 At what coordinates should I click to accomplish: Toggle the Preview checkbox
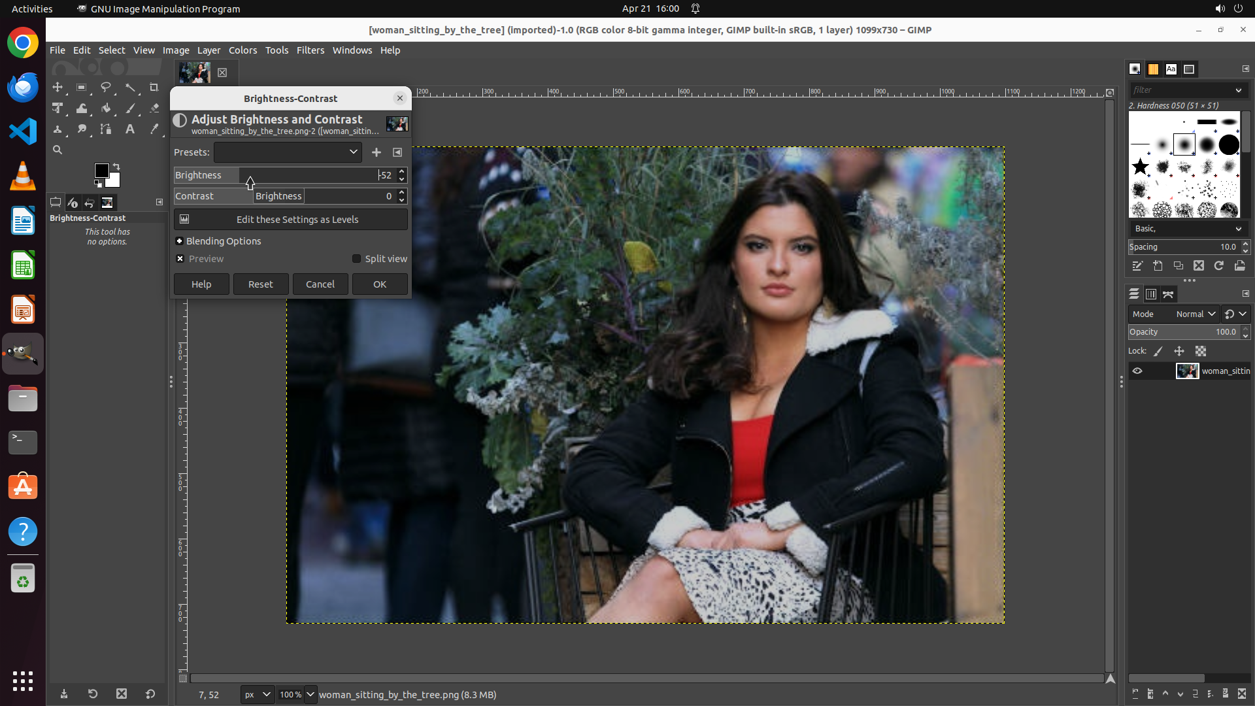click(x=180, y=259)
